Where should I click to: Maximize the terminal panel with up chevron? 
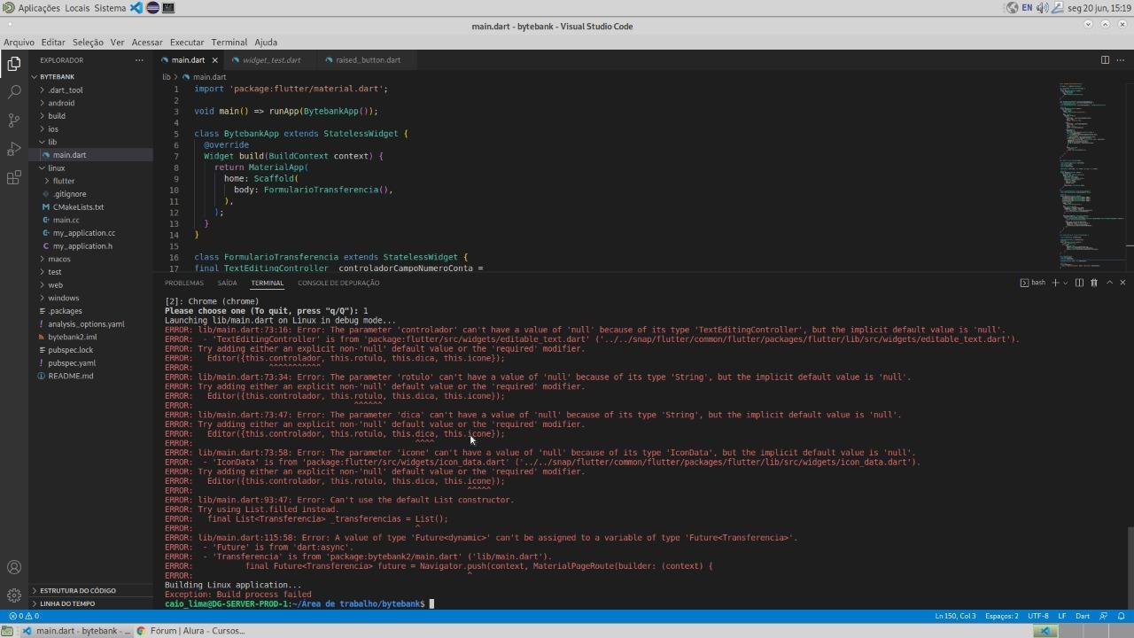point(1109,283)
